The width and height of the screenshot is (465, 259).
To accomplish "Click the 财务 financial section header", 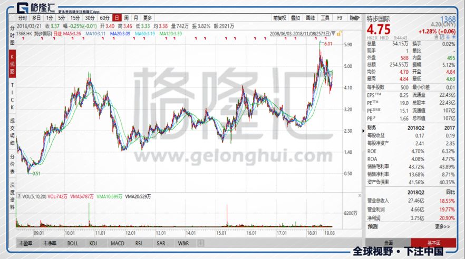I will pos(372,127).
